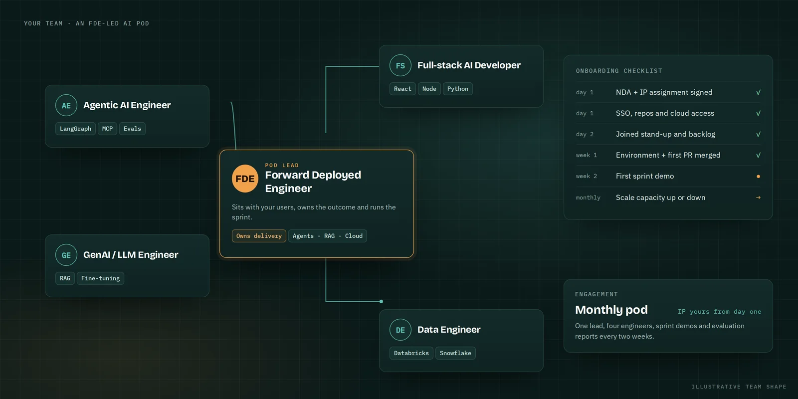Click the Forward Deployed Engineer heading
798x399 pixels.
point(313,182)
